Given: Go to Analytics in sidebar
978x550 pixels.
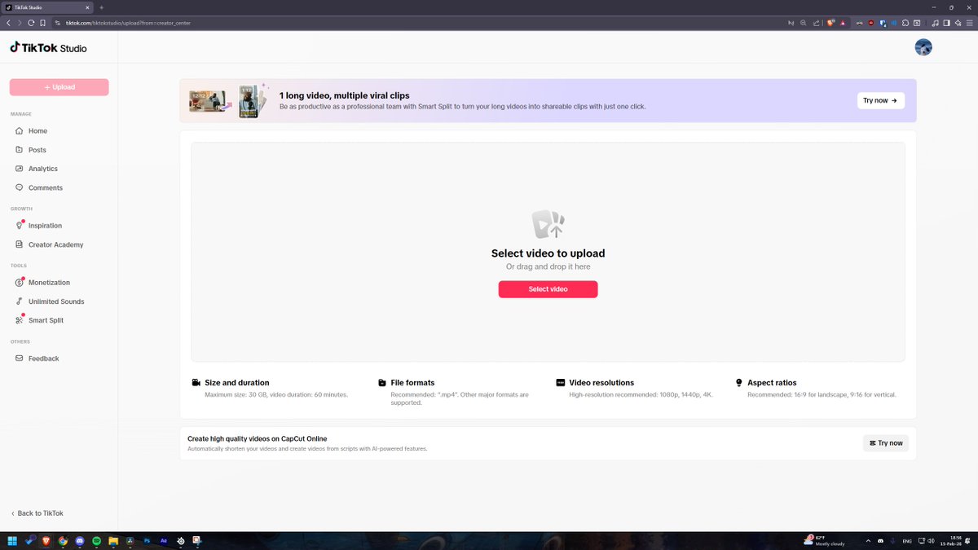Looking at the screenshot, I should tap(59, 169).
